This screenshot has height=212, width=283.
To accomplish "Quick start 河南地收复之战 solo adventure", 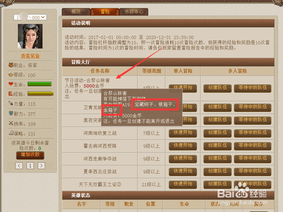I will click(x=183, y=133).
